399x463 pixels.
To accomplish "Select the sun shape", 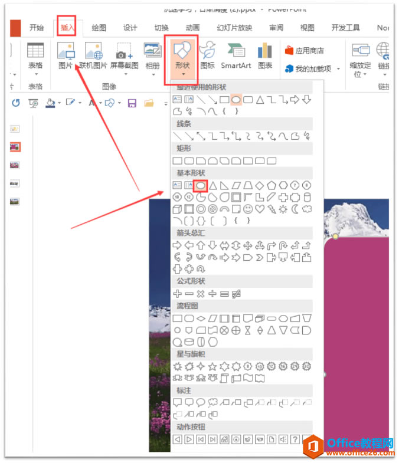I will pos(283,209).
